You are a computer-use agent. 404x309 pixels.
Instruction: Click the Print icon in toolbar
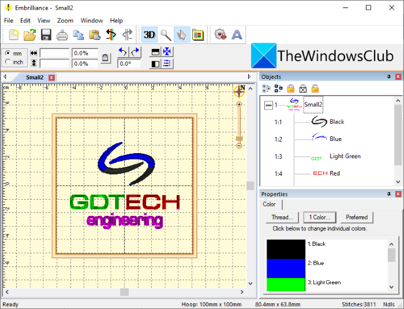(x=62, y=35)
